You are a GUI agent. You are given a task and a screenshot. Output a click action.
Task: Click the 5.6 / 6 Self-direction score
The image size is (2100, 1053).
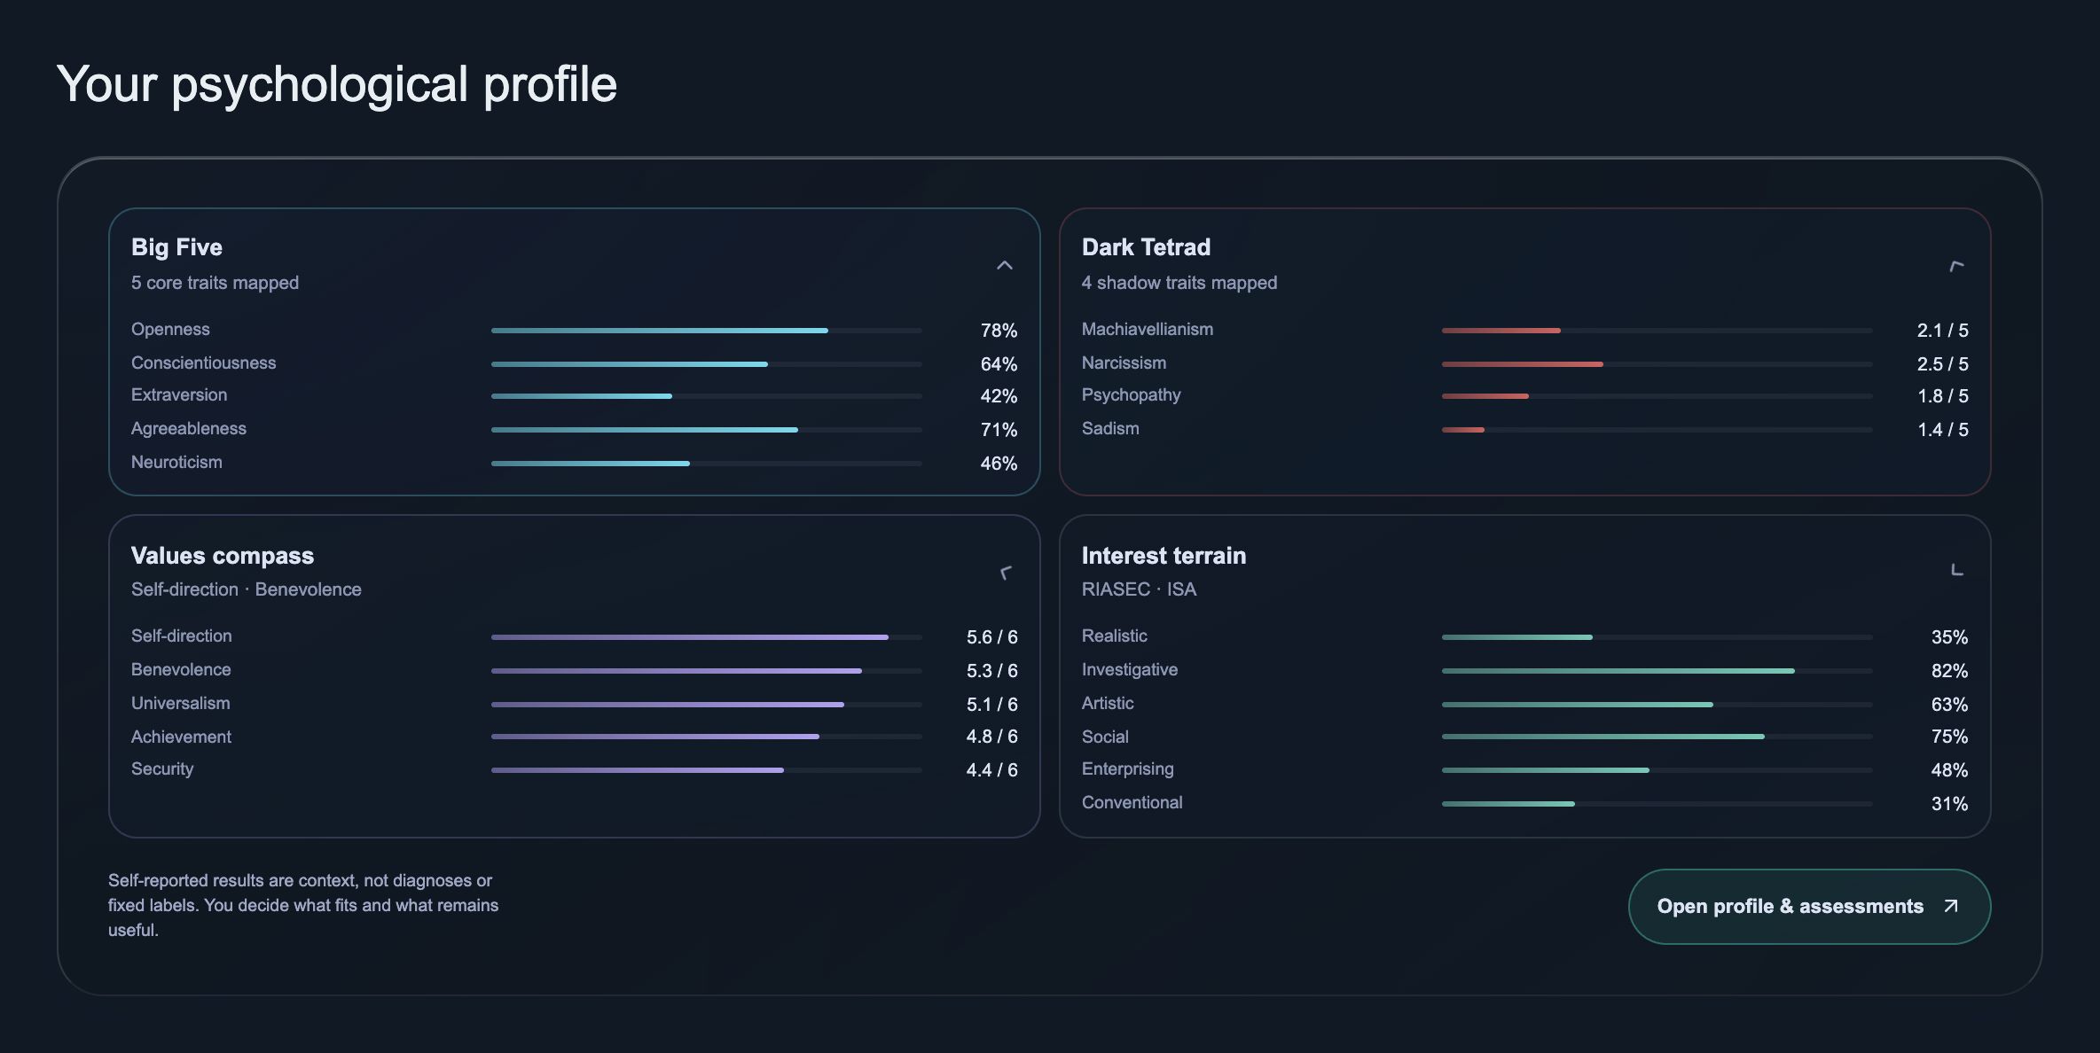991,637
